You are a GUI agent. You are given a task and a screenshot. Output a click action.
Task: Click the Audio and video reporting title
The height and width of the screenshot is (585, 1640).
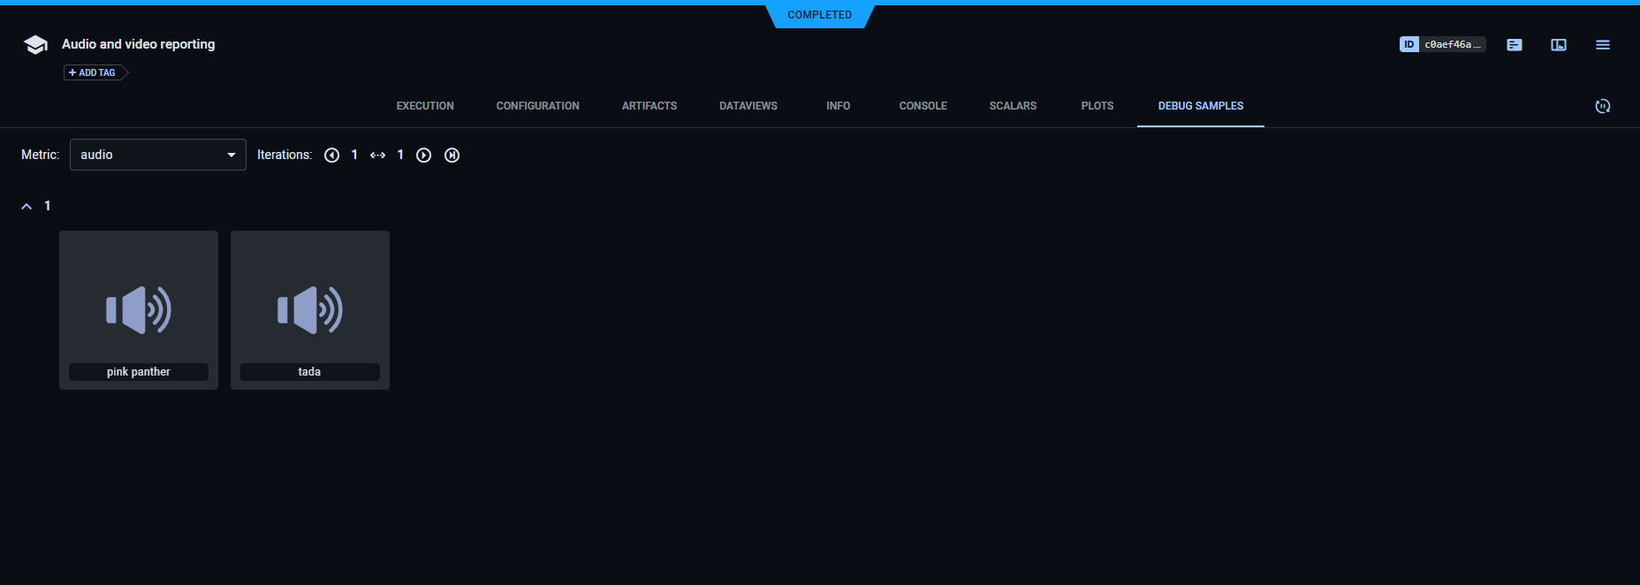(x=139, y=44)
